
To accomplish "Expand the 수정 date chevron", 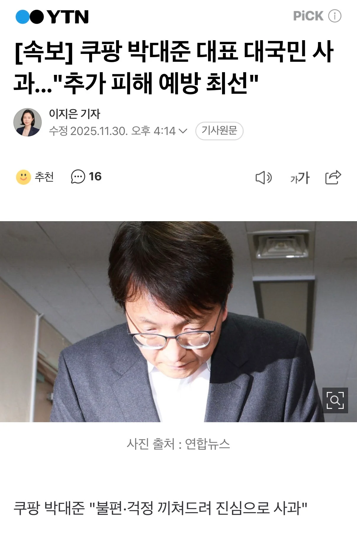I will [183, 131].
